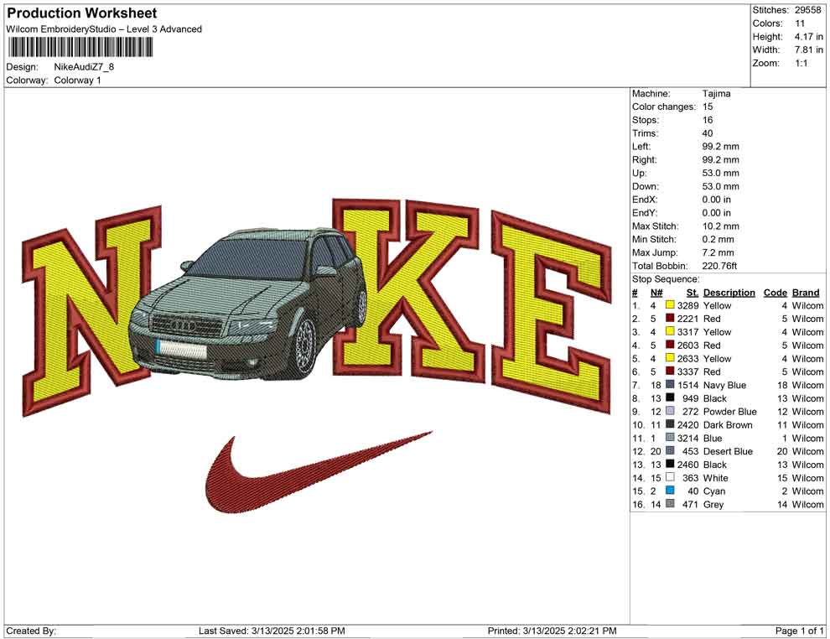The image size is (830, 639).
Task: Click the Machine: Tajima entry
Action: 671,93
